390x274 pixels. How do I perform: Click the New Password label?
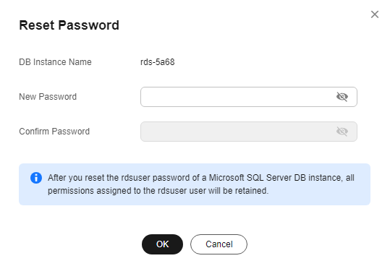48,97
